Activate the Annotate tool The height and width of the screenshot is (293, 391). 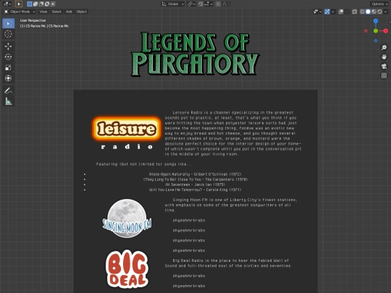click(8, 90)
